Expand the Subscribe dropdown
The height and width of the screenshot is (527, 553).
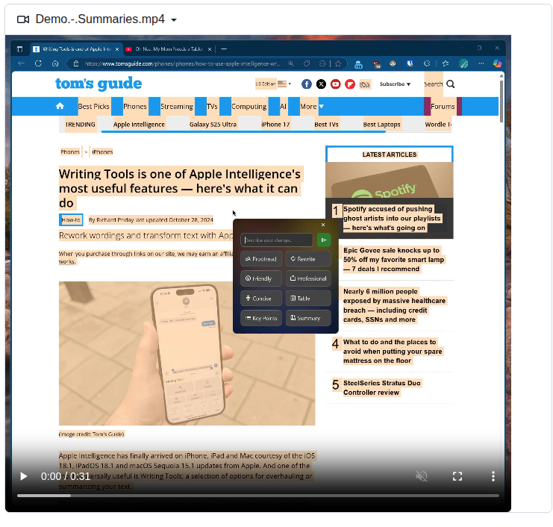click(x=395, y=84)
